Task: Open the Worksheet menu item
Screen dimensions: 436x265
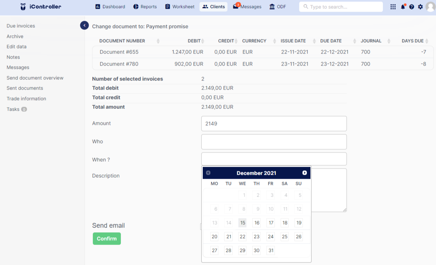Action: click(180, 7)
